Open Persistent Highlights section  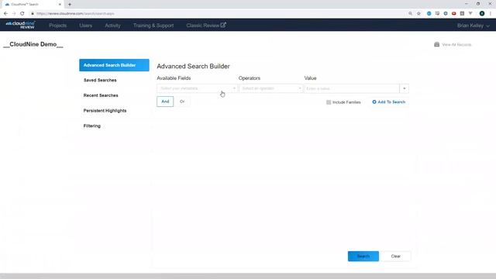[x=105, y=110]
